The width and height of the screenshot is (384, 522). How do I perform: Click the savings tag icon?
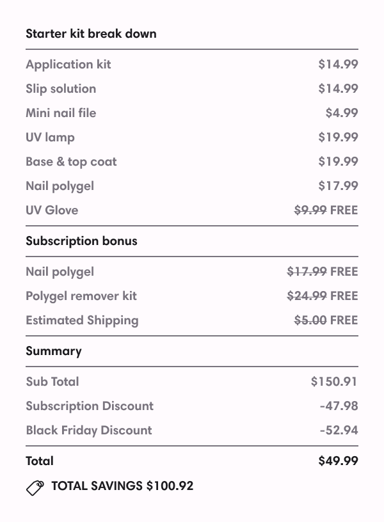pyautogui.click(x=35, y=487)
